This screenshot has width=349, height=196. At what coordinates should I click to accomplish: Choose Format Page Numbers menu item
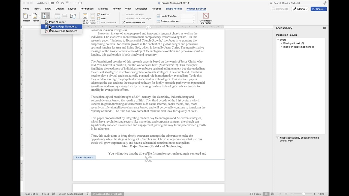click(62, 26)
